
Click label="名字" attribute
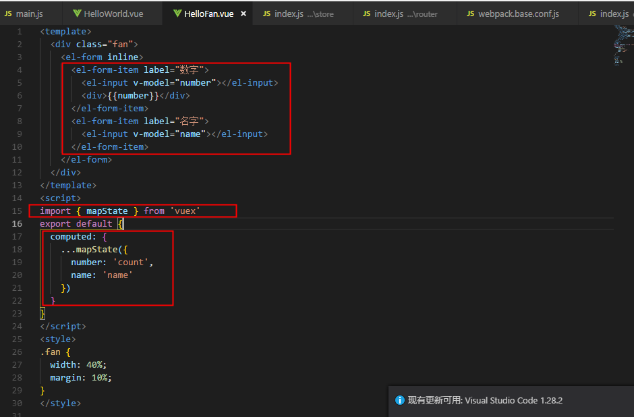pos(174,121)
